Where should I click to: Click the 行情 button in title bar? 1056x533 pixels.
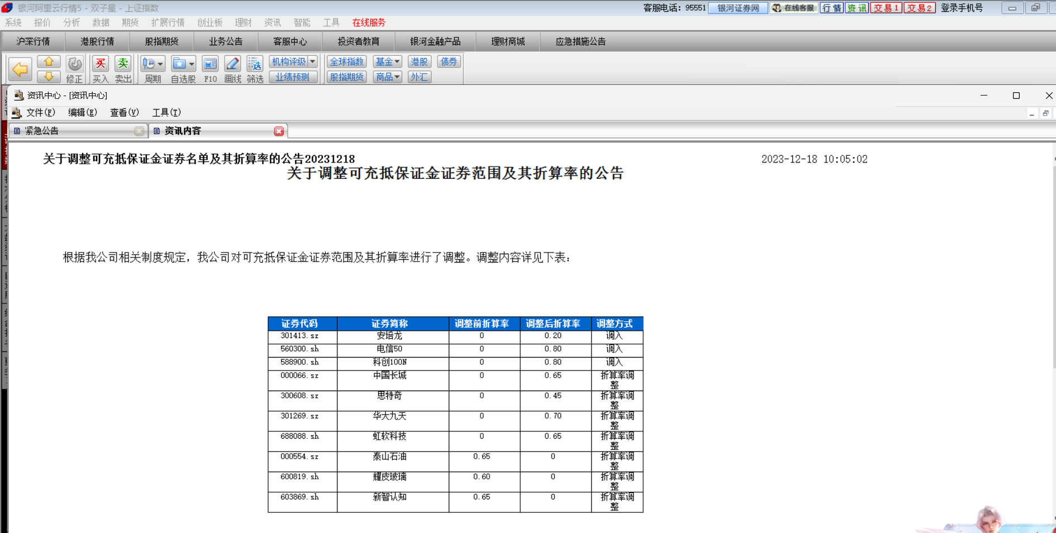click(832, 8)
